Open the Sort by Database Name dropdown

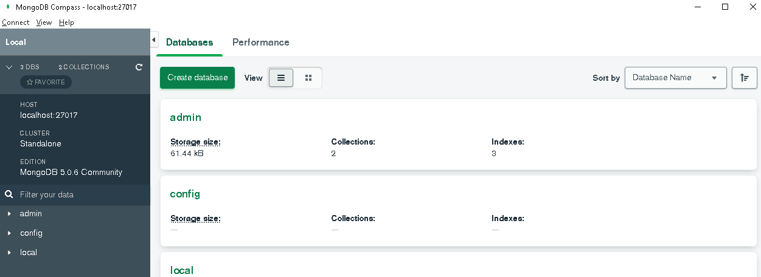(675, 78)
